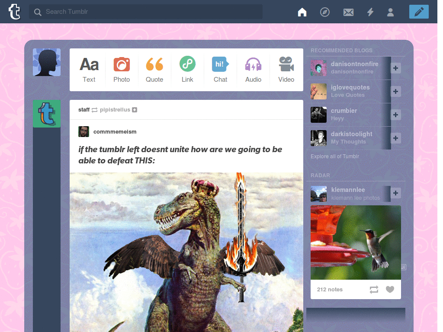The width and height of the screenshot is (443, 332).
Task: Open the Account person icon
Action: pos(391,12)
